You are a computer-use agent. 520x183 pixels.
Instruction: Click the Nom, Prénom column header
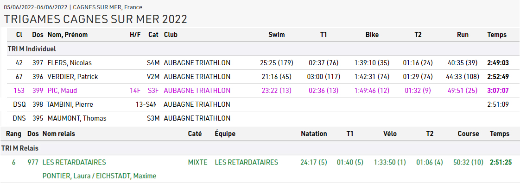pos(68,35)
